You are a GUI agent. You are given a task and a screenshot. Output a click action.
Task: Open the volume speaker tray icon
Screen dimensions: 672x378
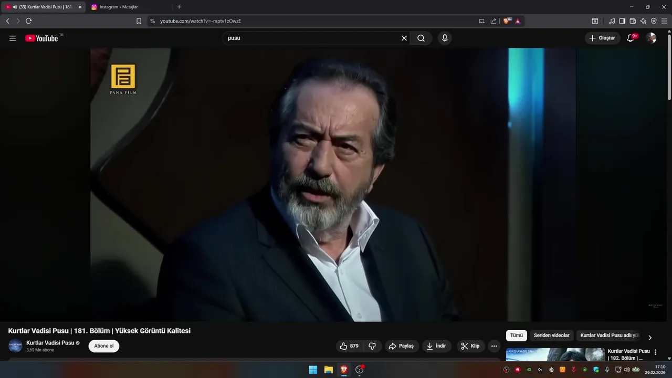click(x=627, y=370)
